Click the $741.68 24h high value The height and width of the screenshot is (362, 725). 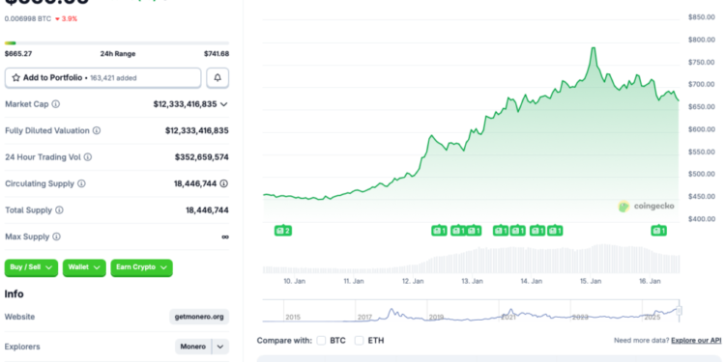click(x=217, y=54)
